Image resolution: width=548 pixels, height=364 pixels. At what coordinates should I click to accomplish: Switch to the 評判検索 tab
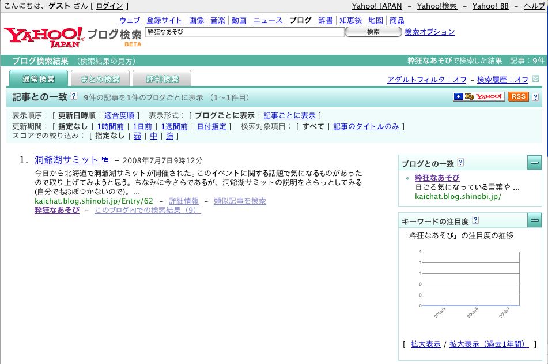(x=162, y=79)
